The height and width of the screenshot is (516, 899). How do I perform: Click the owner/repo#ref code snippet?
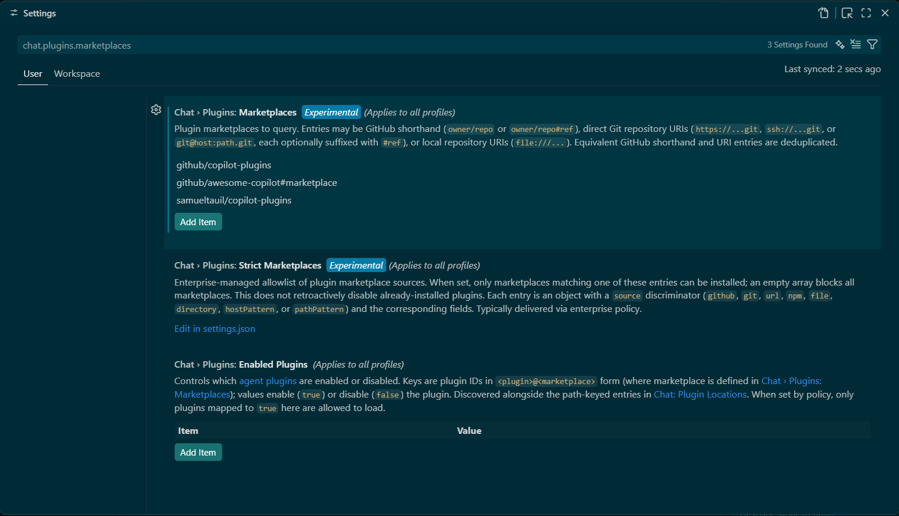pos(542,130)
